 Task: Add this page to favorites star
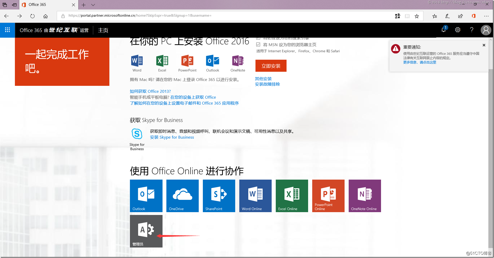(x=417, y=16)
